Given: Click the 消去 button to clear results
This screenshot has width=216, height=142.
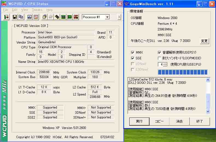Looking at the screenshot, I should tap(179, 121).
